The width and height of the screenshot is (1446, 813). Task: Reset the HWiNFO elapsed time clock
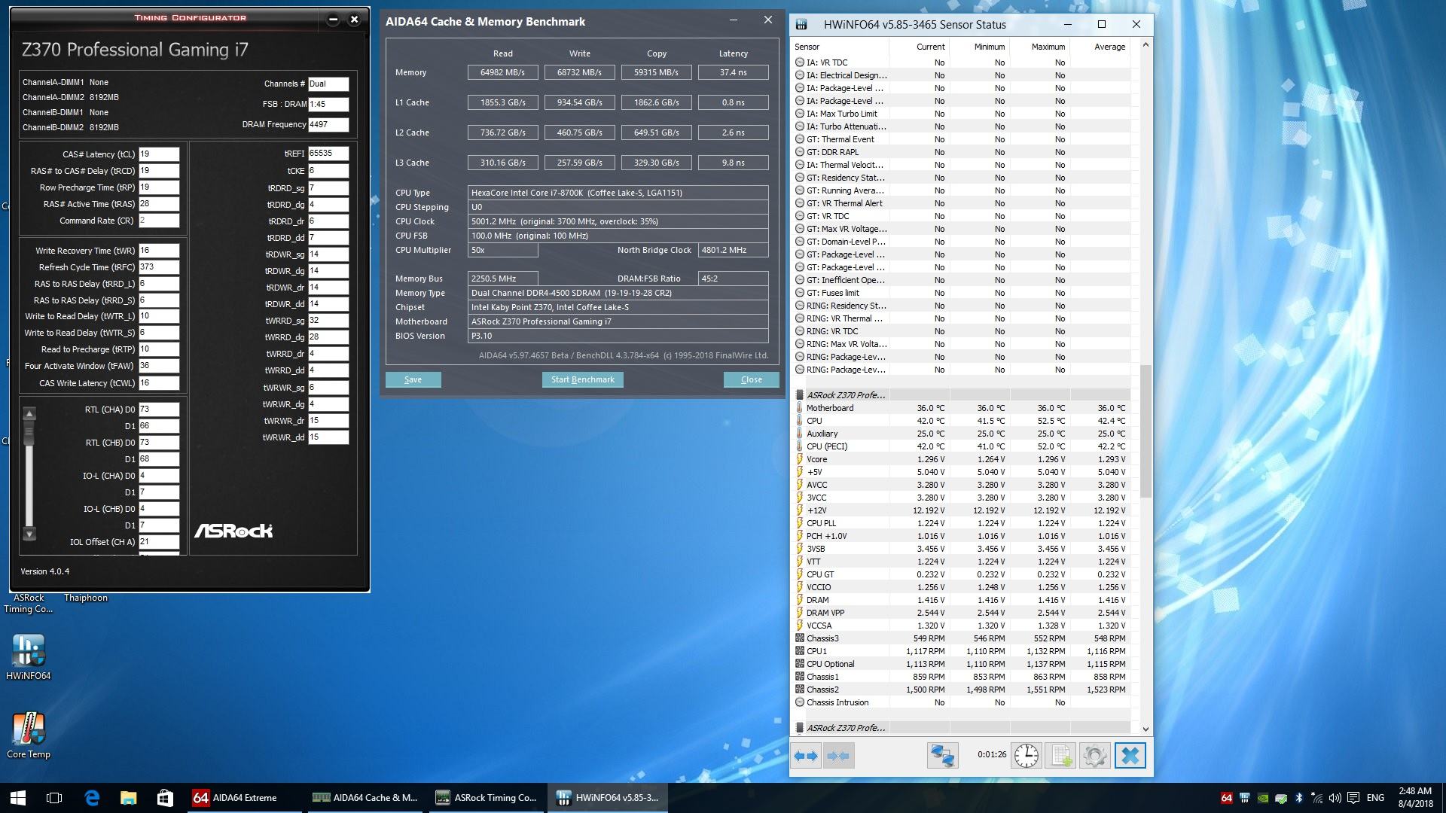(x=1026, y=755)
